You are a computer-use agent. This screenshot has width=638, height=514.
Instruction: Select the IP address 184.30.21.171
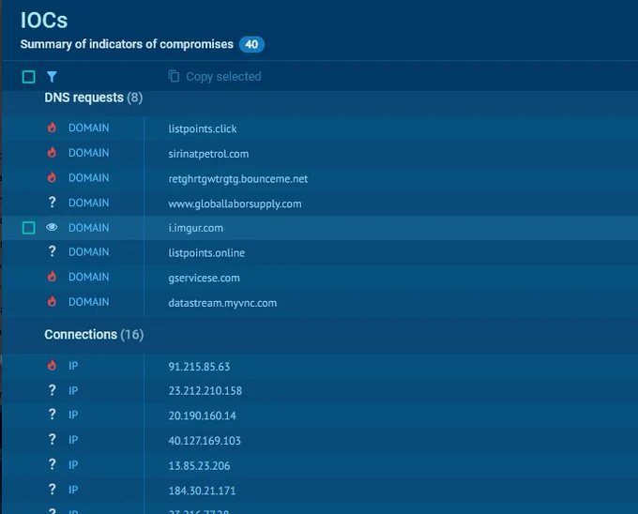tap(202, 491)
